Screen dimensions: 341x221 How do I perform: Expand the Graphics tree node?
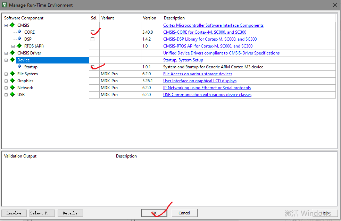(x=6, y=81)
